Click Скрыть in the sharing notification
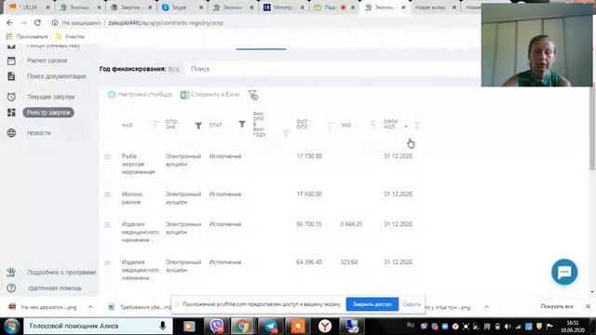The width and height of the screenshot is (596, 335). click(412, 304)
